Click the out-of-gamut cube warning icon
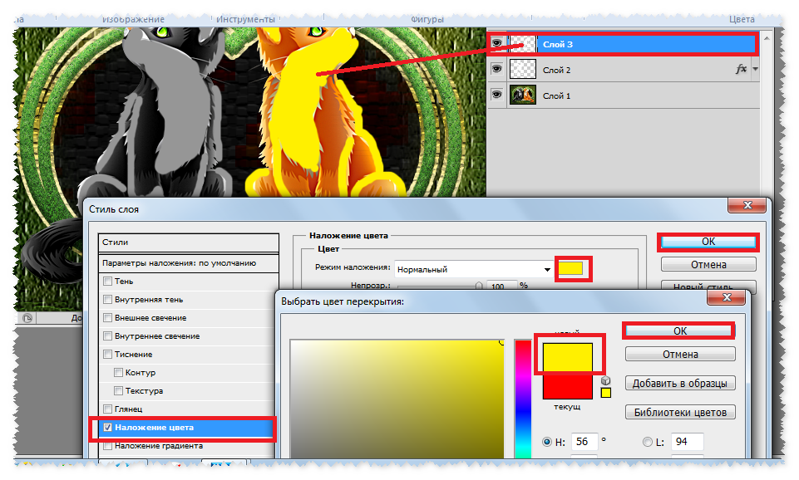 [x=605, y=380]
